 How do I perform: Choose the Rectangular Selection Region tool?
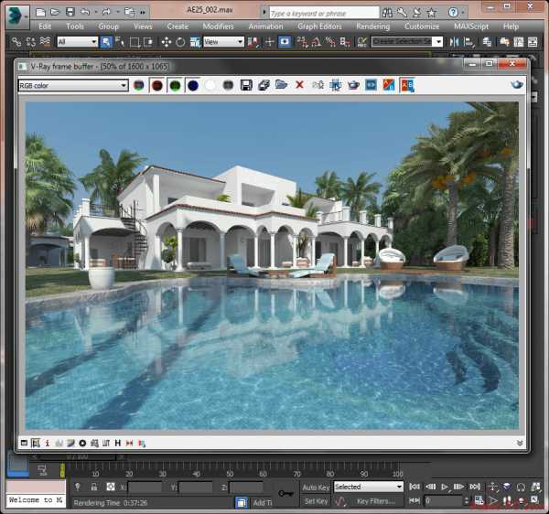point(135,42)
